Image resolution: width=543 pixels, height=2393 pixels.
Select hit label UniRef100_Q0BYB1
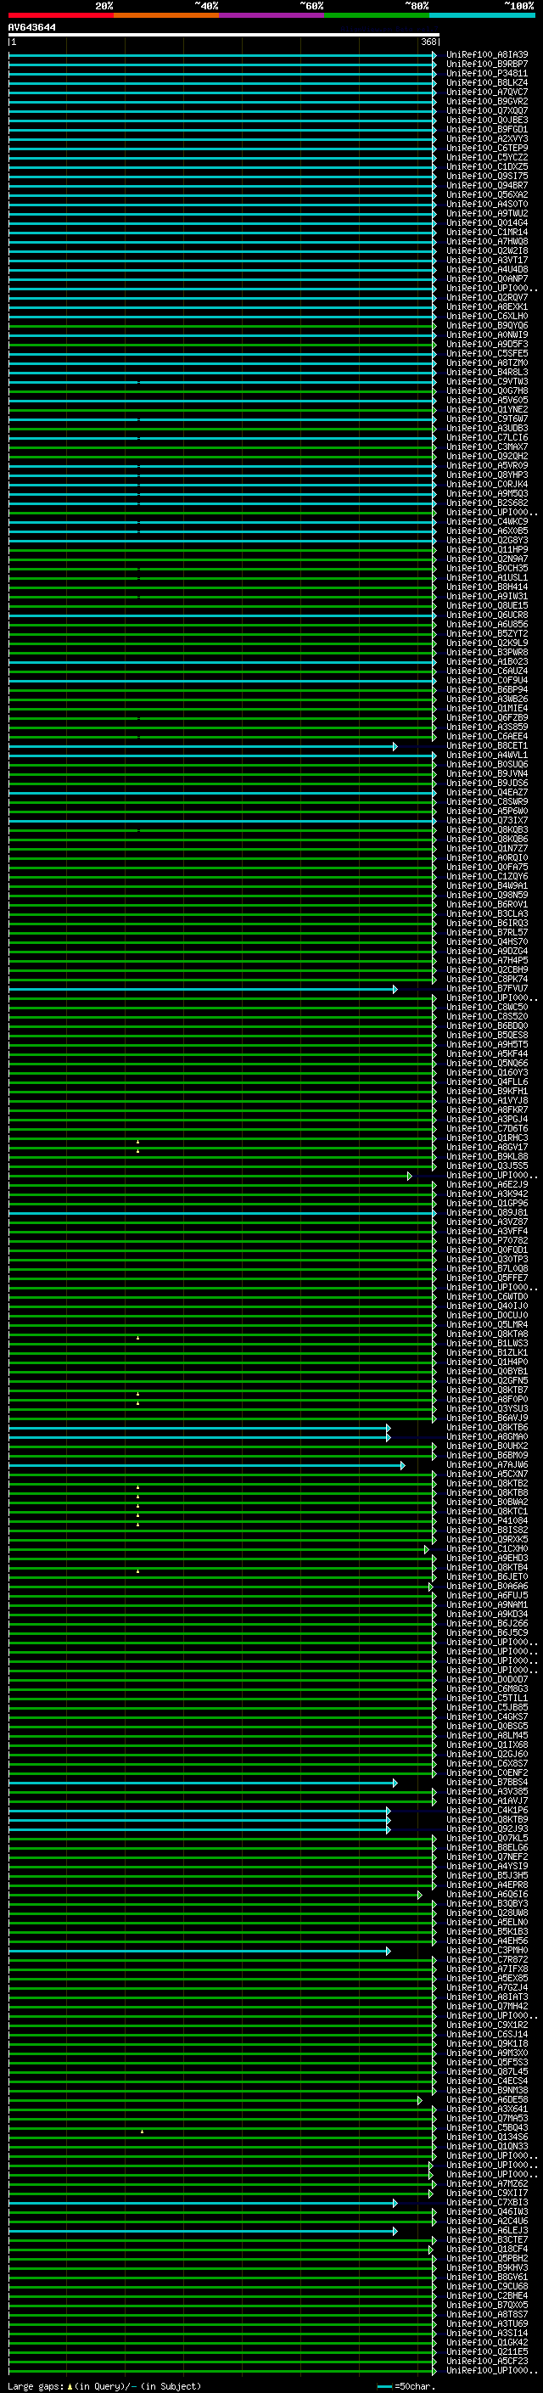click(487, 1372)
